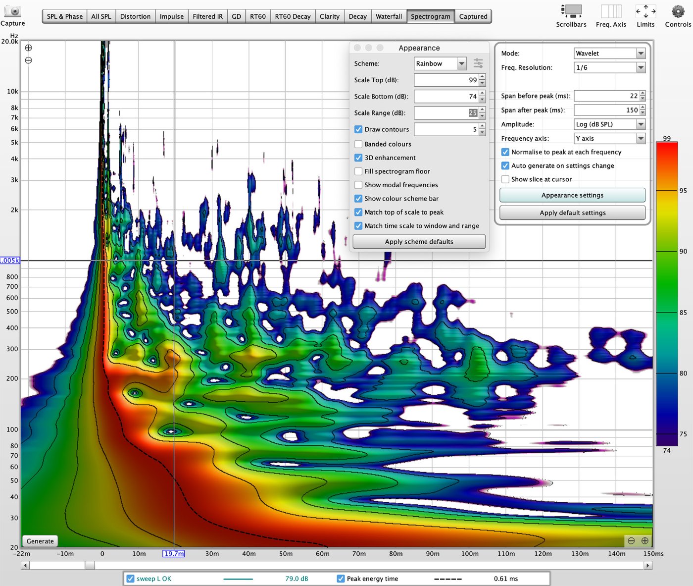Toggle the Scrollbars icon
This screenshot has height=586, width=693.
coord(571,11)
